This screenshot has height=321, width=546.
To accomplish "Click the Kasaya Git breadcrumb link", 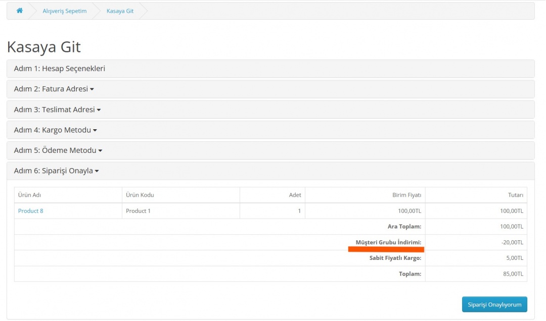I will tap(120, 11).
